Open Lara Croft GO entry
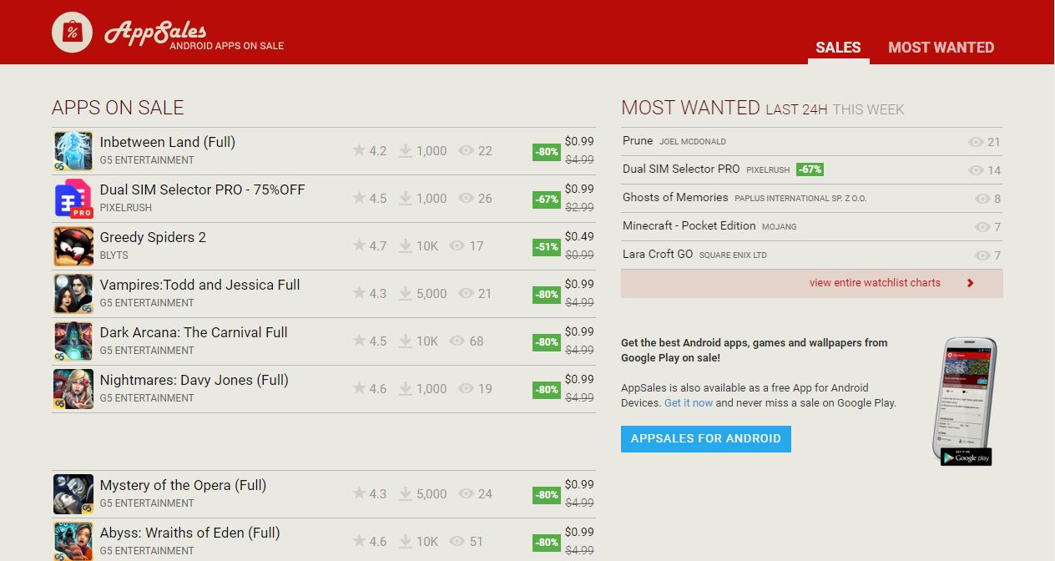 tap(658, 254)
